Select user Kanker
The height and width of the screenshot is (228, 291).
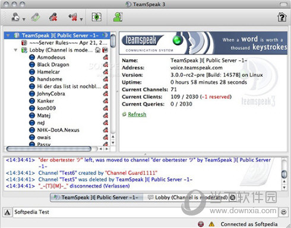click(x=46, y=101)
